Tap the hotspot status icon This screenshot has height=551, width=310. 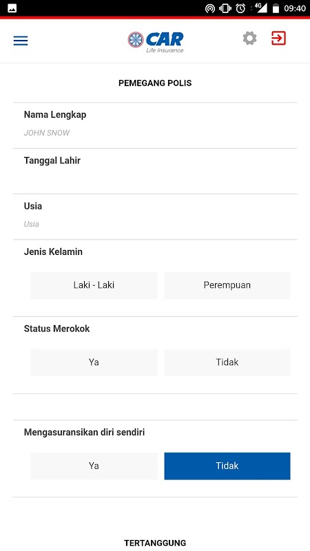click(x=210, y=8)
